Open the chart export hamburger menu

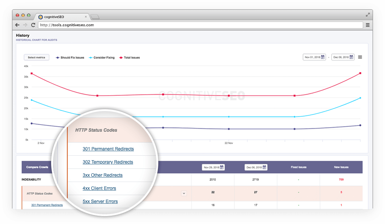[x=360, y=57]
